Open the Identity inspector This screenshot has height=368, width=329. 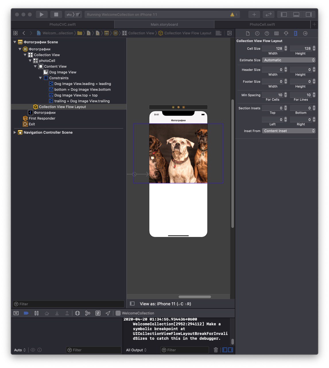[x=276, y=33]
